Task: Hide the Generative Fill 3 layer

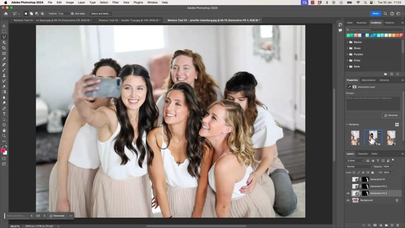Action: pos(348,194)
